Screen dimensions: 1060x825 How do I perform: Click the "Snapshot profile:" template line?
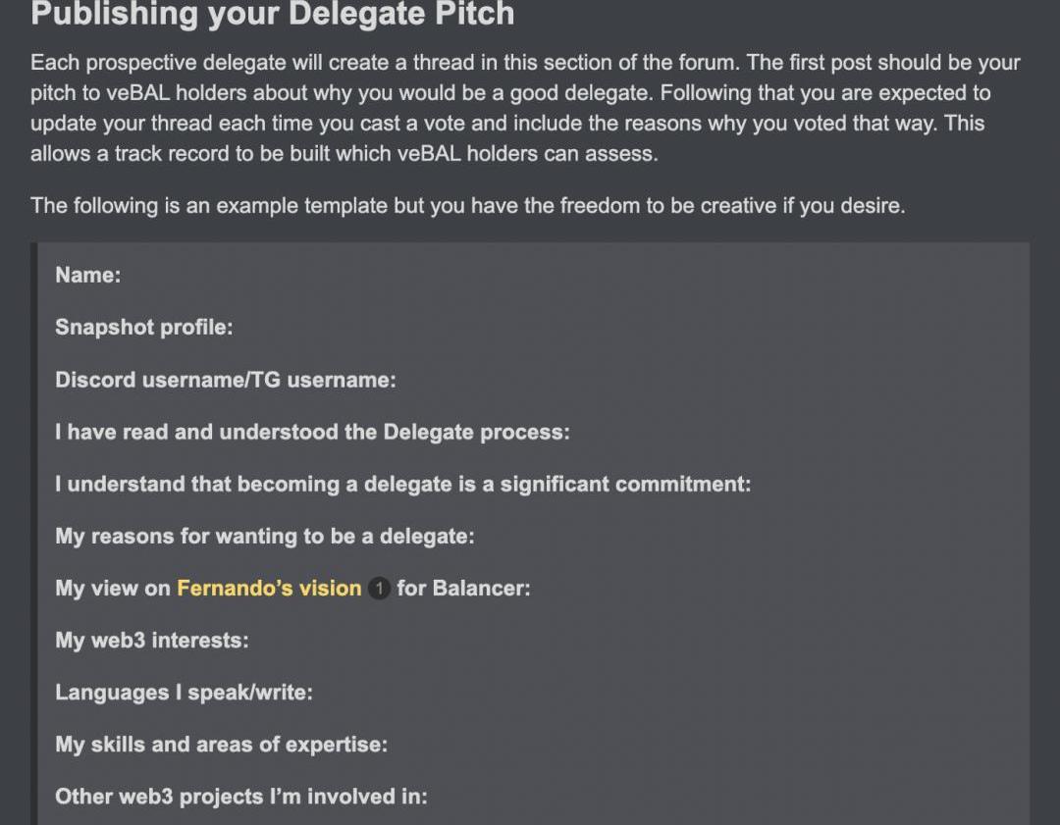click(x=144, y=328)
